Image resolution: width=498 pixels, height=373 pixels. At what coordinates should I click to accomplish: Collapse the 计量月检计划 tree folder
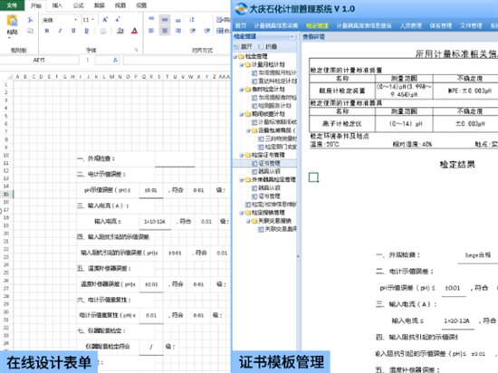242,65
